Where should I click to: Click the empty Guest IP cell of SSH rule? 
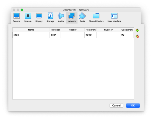[x=108, y=35]
